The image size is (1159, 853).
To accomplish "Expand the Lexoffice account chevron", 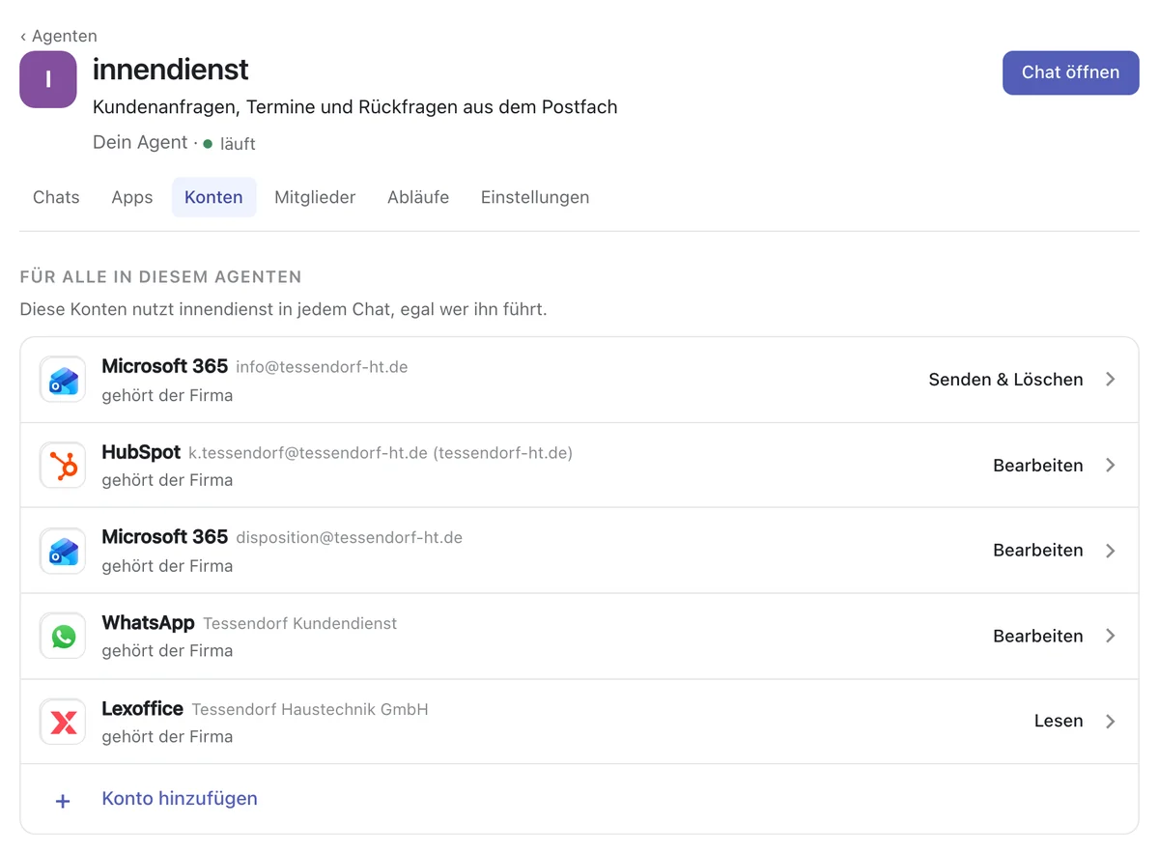I will [x=1111, y=722].
